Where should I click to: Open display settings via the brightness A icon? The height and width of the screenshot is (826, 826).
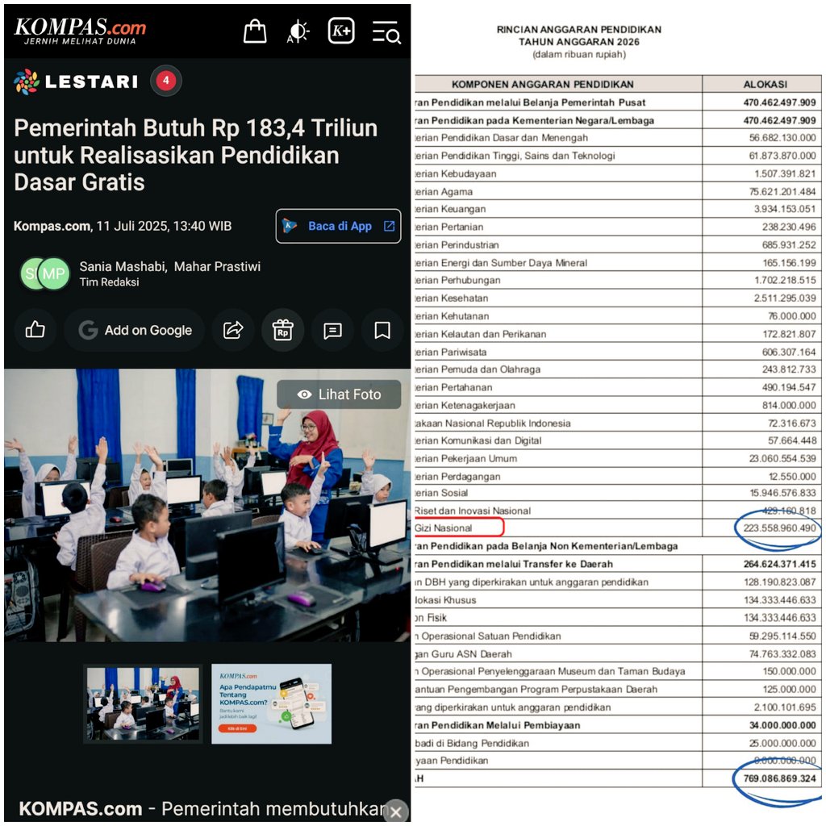(x=298, y=31)
